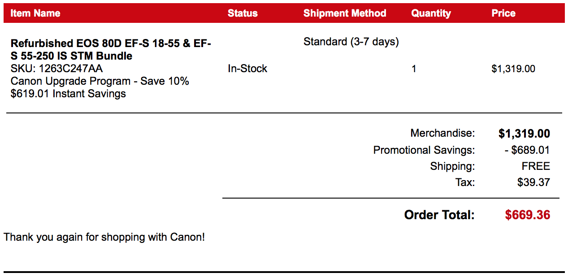Click the 'Thank you again for shopping' message
This screenshot has width=568, height=277.
pyautogui.click(x=104, y=237)
